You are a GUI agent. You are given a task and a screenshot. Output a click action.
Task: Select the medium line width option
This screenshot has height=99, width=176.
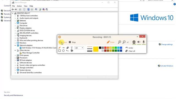click(x=90, y=49)
